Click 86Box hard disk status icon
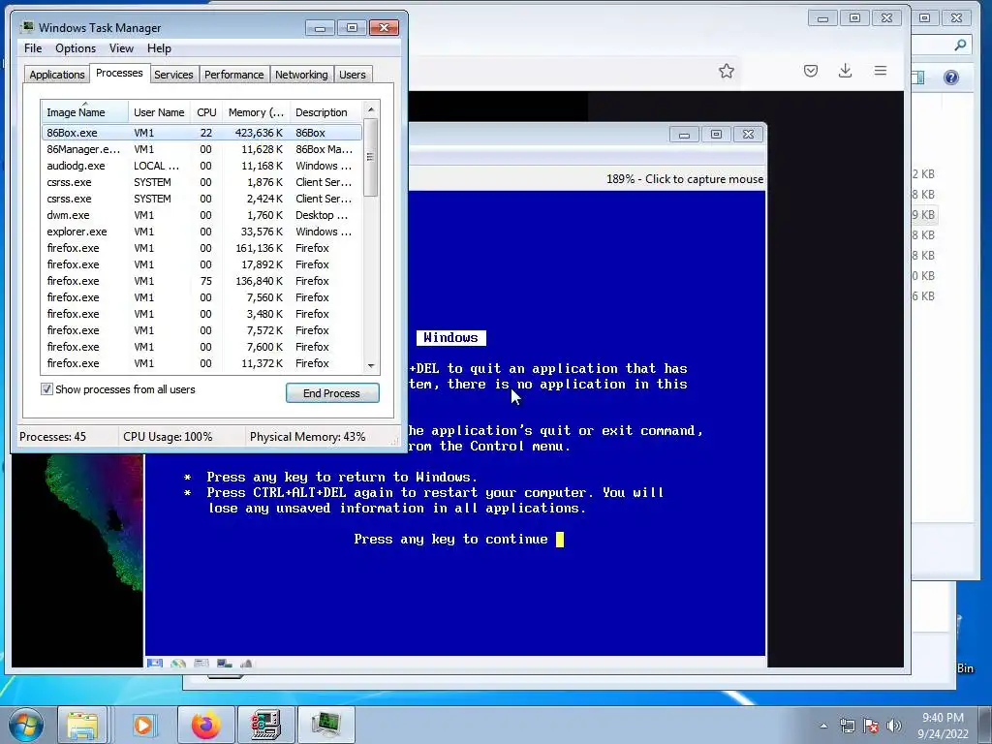The width and height of the screenshot is (992, 744). 201,663
